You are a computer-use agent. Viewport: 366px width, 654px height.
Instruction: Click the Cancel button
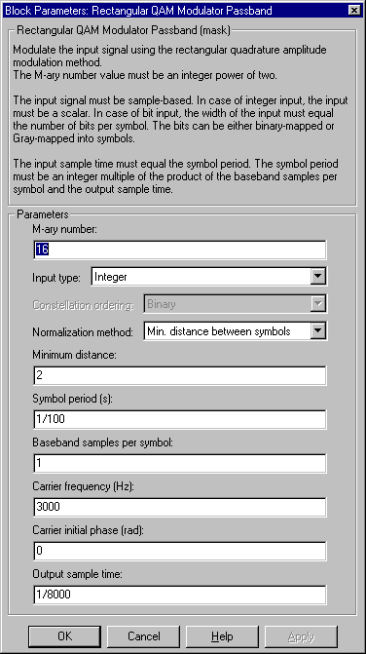144,636
